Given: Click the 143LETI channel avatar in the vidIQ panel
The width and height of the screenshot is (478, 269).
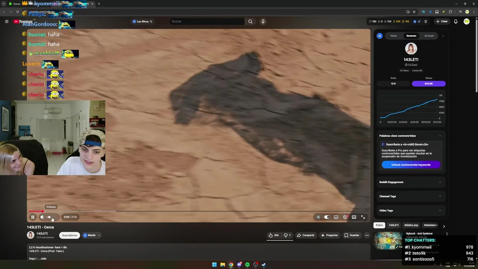Looking at the screenshot, I should (411, 49).
